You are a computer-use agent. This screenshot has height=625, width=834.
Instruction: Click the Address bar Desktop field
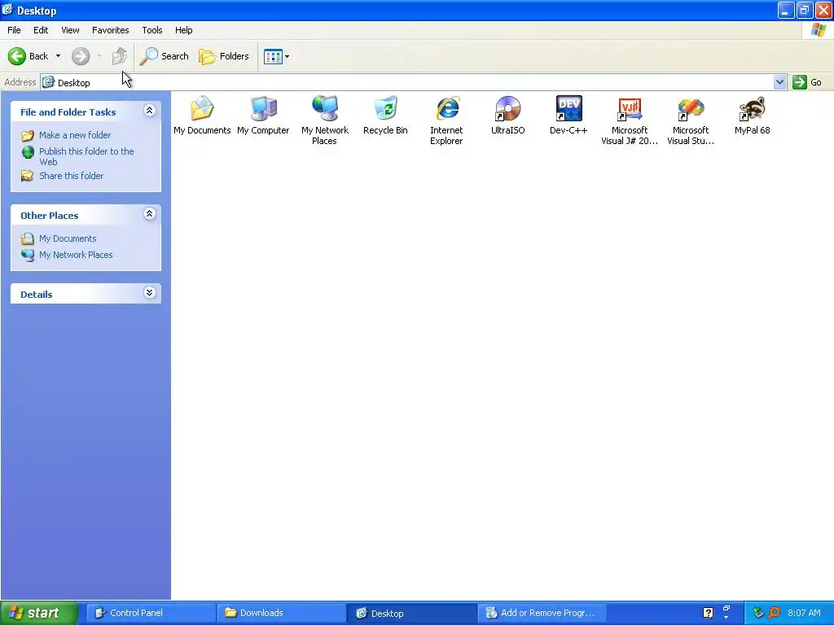[x=406, y=82]
